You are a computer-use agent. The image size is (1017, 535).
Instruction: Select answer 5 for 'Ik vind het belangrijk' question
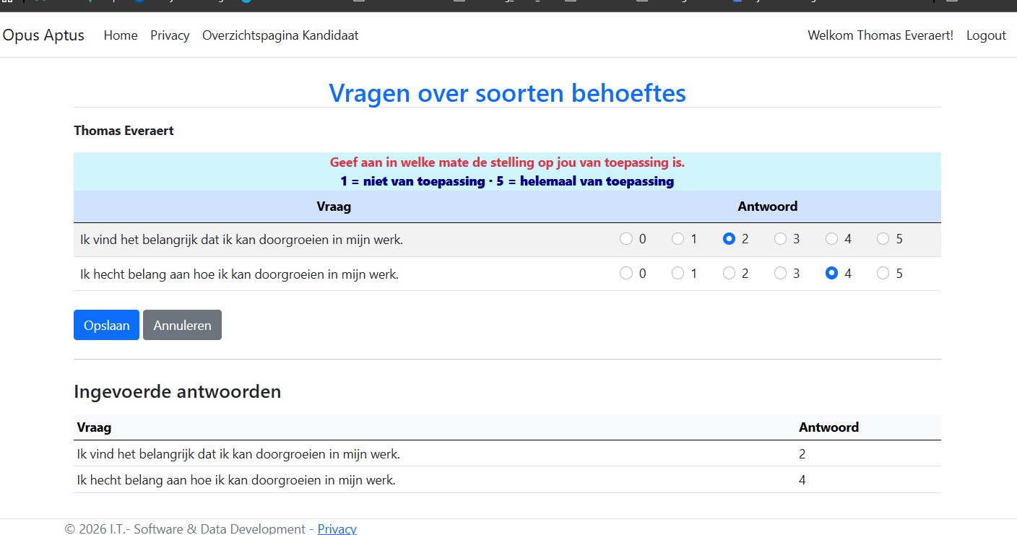click(x=883, y=239)
